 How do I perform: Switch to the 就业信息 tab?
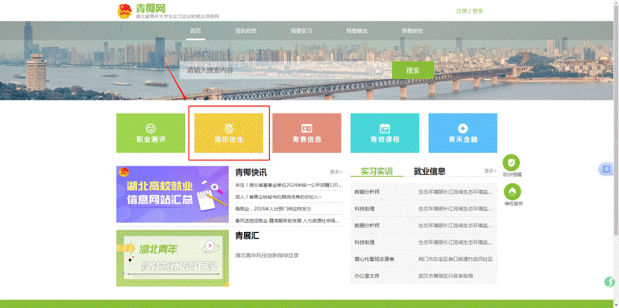(x=430, y=172)
